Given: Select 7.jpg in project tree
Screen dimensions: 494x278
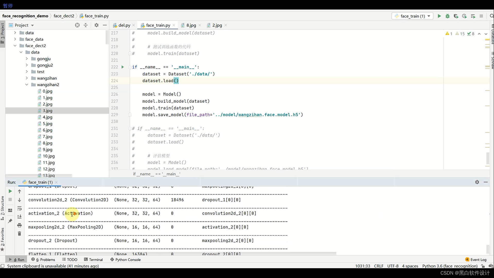Looking at the screenshot, I should pyautogui.click(x=47, y=137).
